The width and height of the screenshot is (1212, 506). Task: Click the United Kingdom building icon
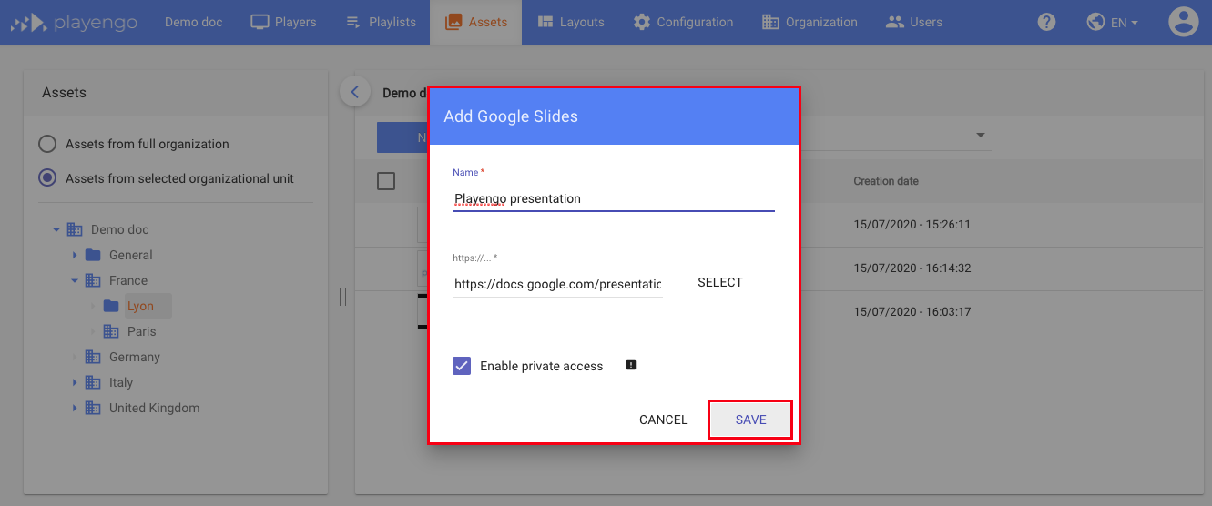click(93, 408)
